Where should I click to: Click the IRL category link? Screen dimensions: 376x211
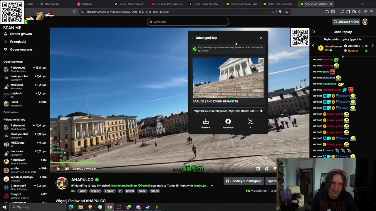click(x=73, y=191)
